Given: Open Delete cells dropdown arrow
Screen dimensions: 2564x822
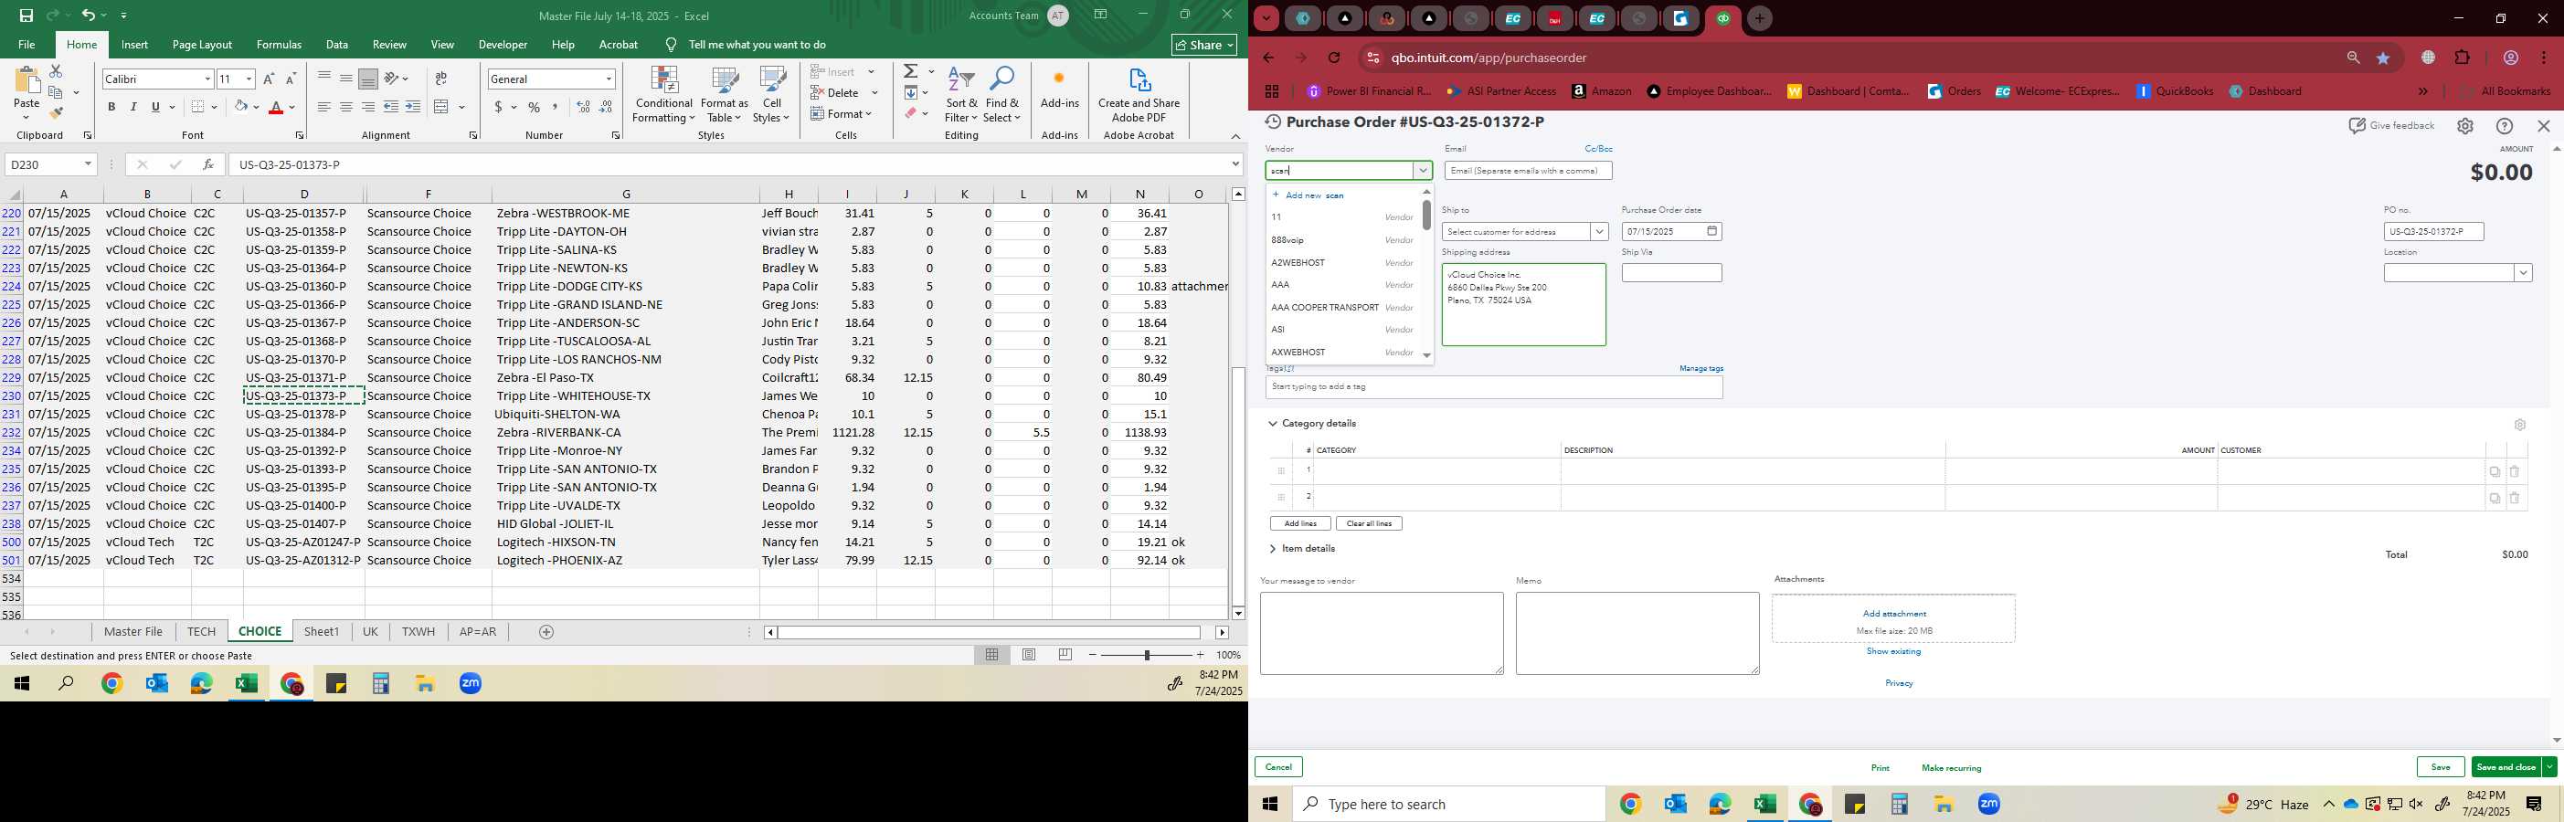Looking at the screenshot, I should click(874, 92).
